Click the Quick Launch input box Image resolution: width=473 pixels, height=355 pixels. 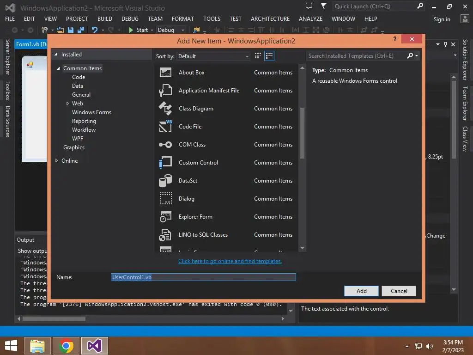pos(374,6)
